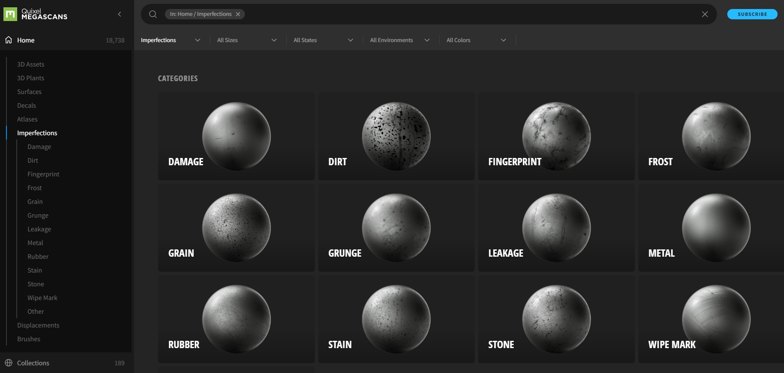Screen dimensions: 784x373
Task: Open the Grunge category card
Action: [x=397, y=227]
